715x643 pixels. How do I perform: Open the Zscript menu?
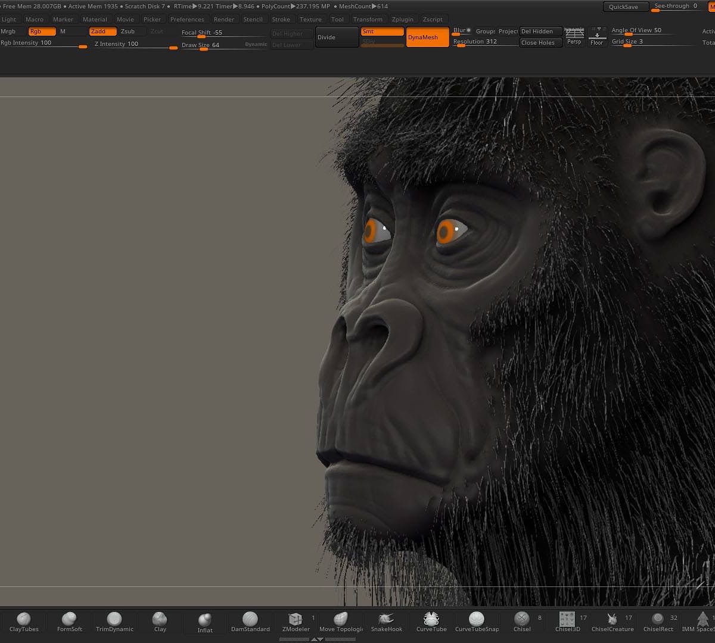(433, 20)
